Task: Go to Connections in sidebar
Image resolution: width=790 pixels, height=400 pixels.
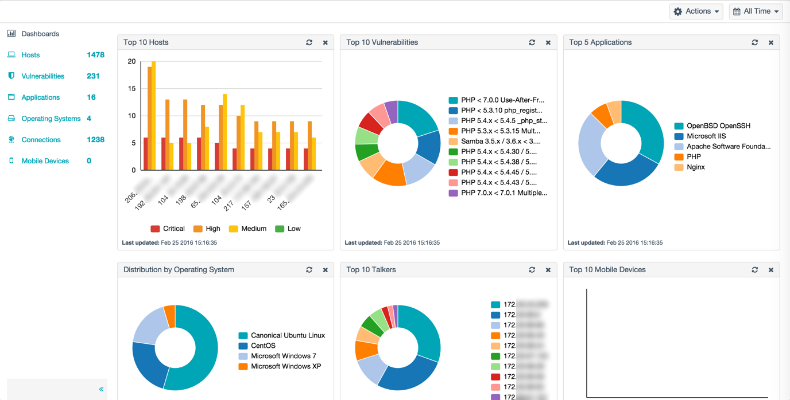Action: (x=41, y=140)
